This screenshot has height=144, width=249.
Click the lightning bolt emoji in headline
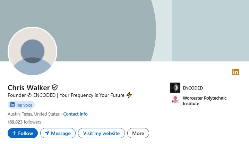click(129, 95)
